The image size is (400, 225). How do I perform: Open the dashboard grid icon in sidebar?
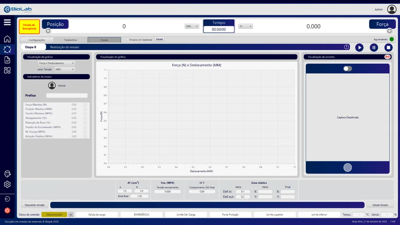(x=7, y=70)
